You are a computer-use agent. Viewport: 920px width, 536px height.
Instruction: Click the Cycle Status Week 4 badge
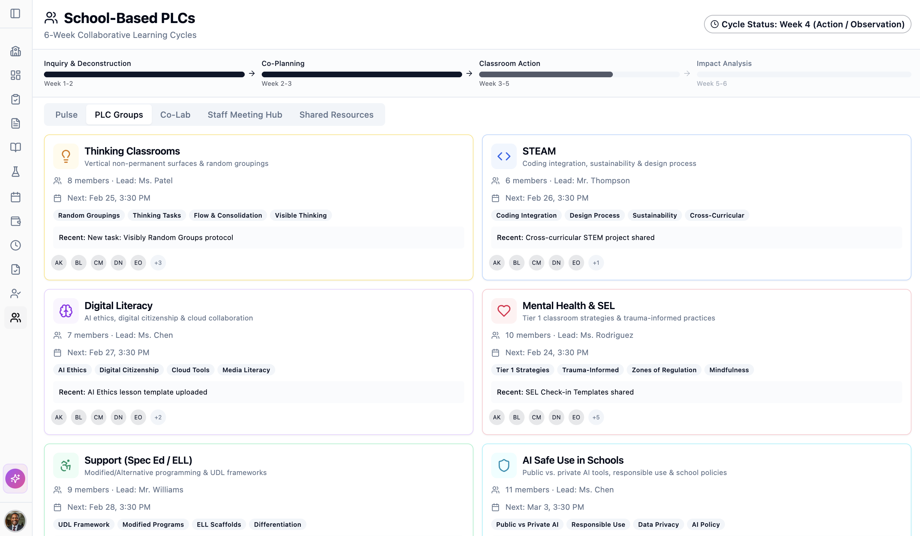coord(807,24)
